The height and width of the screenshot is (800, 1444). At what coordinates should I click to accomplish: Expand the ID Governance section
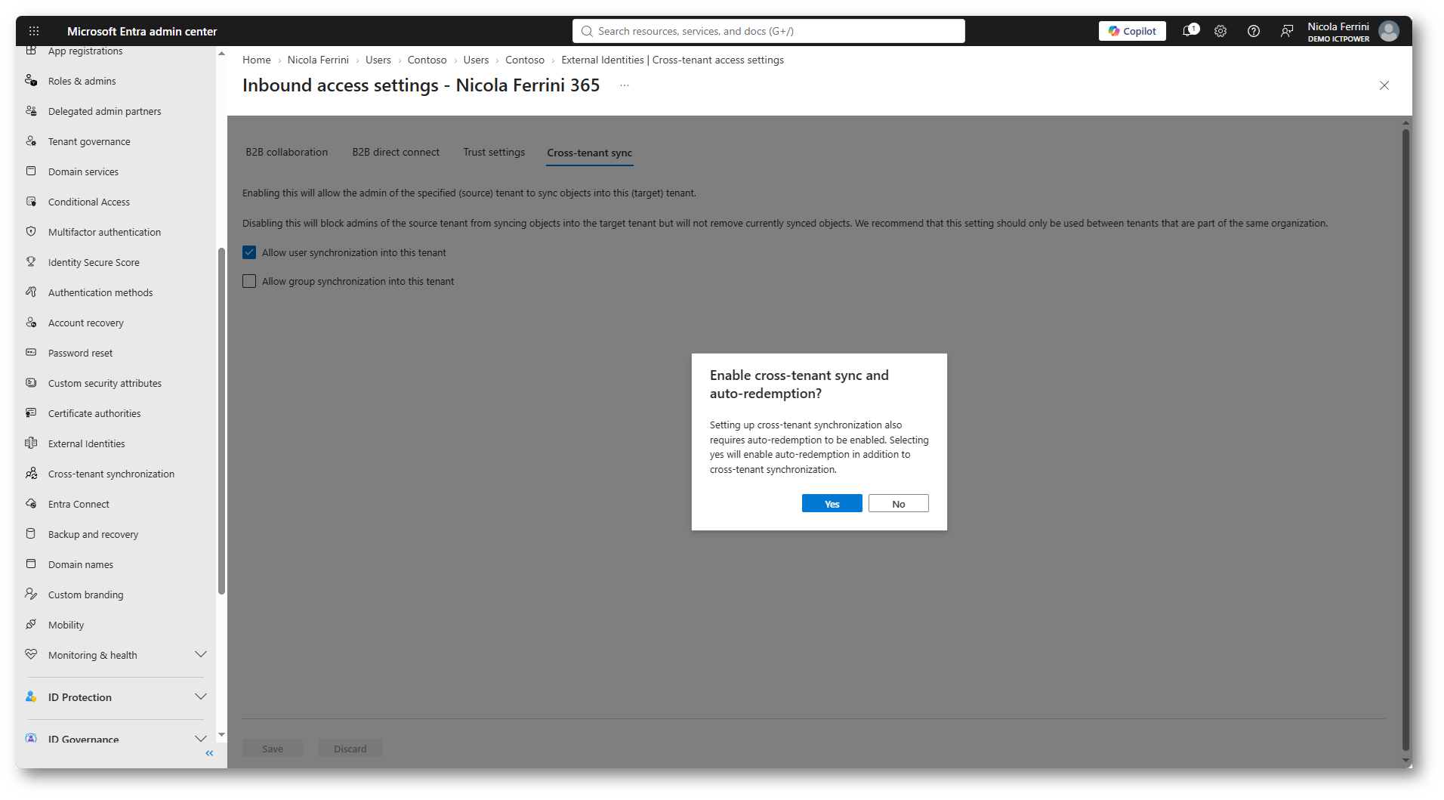[x=201, y=739]
